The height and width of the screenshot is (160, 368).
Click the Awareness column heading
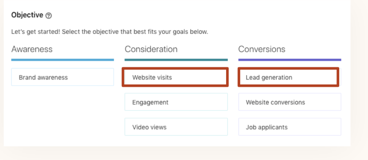pos(32,49)
